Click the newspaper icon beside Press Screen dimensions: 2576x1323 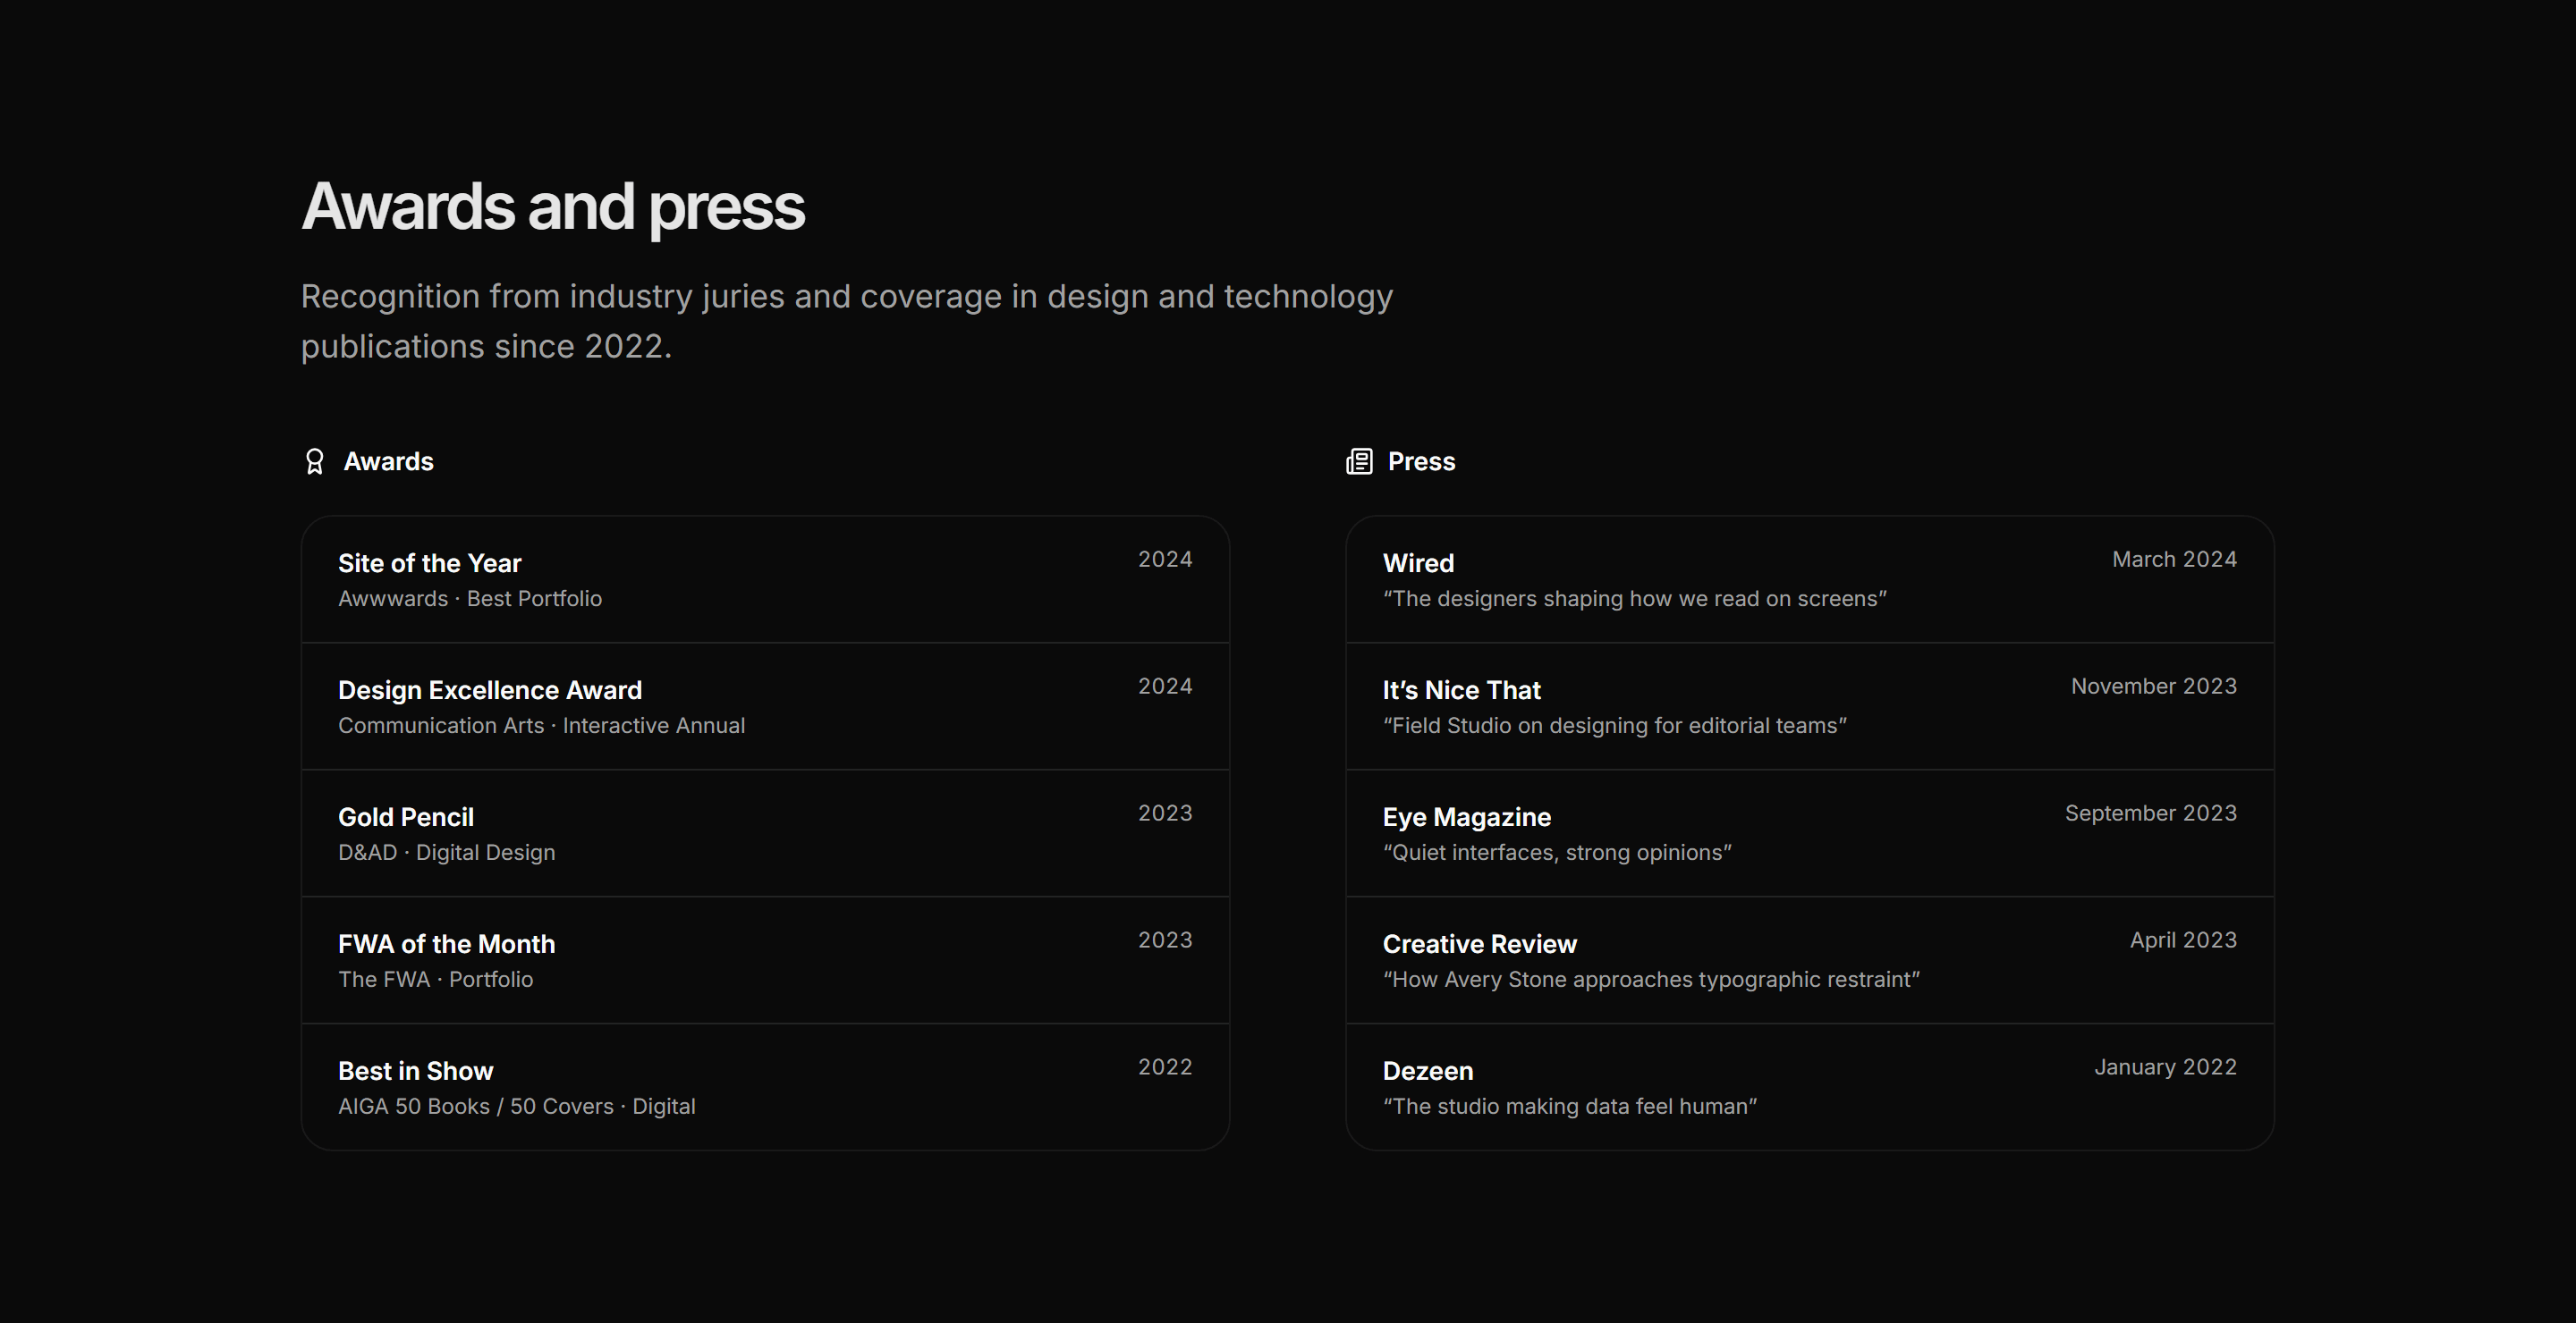click(1359, 461)
